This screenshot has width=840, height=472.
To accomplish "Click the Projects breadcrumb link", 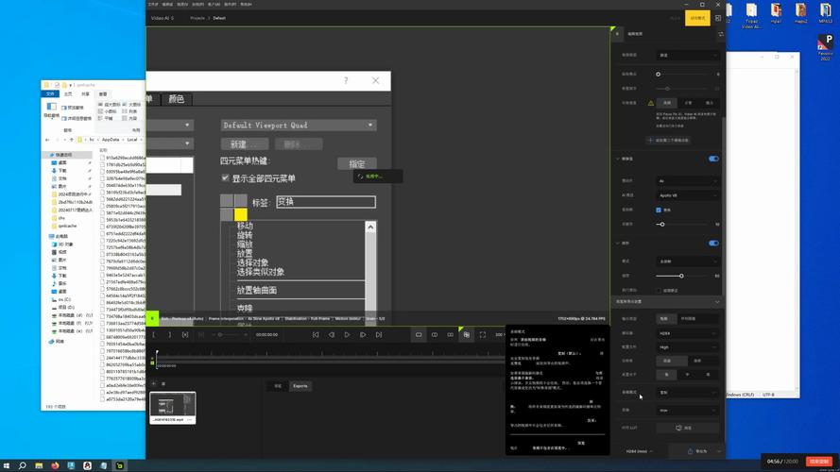I will click(x=197, y=18).
